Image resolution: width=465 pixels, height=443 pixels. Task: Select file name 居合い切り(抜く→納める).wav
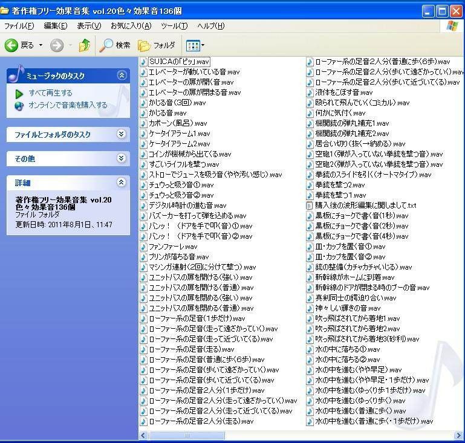[x=360, y=144]
